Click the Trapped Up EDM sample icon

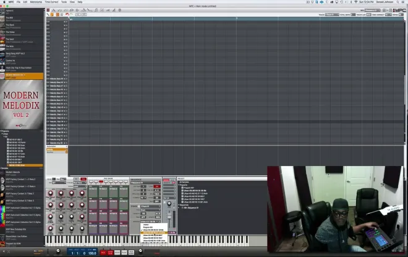(x=2, y=245)
